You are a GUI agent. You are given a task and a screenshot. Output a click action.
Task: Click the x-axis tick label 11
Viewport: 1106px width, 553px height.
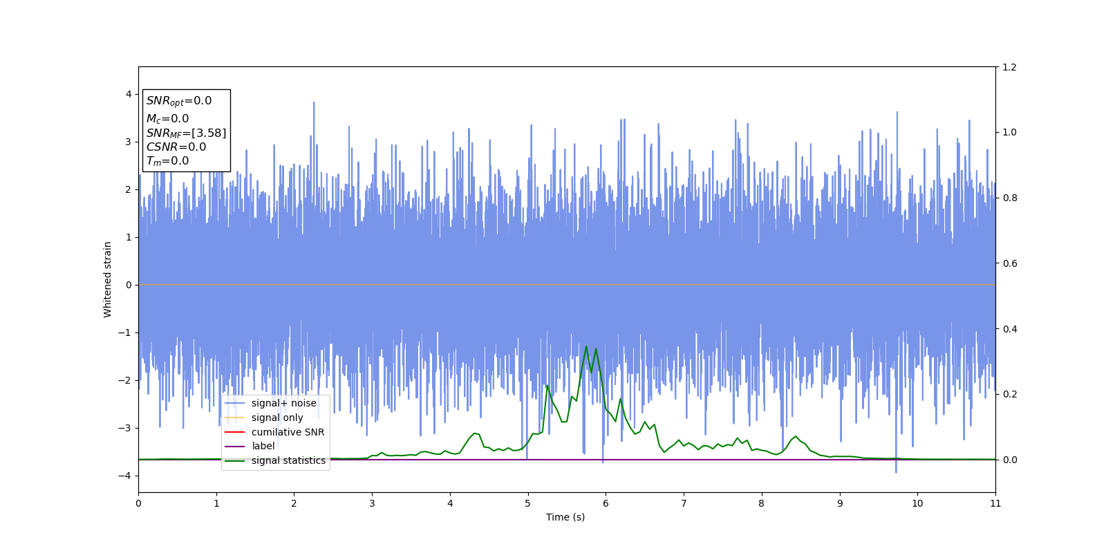pyautogui.click(x=995, y=503)
